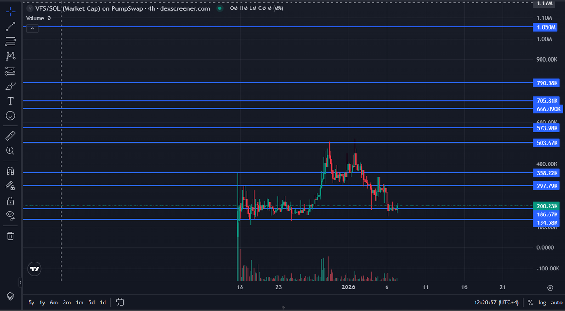Toggle stay in drawing mode pencil lock
The image size is (565, 311).
(x=10, y=186)
